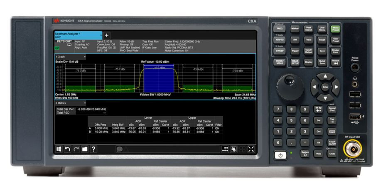Push the Trace key
383x191 pixels.
coord(309,40)
